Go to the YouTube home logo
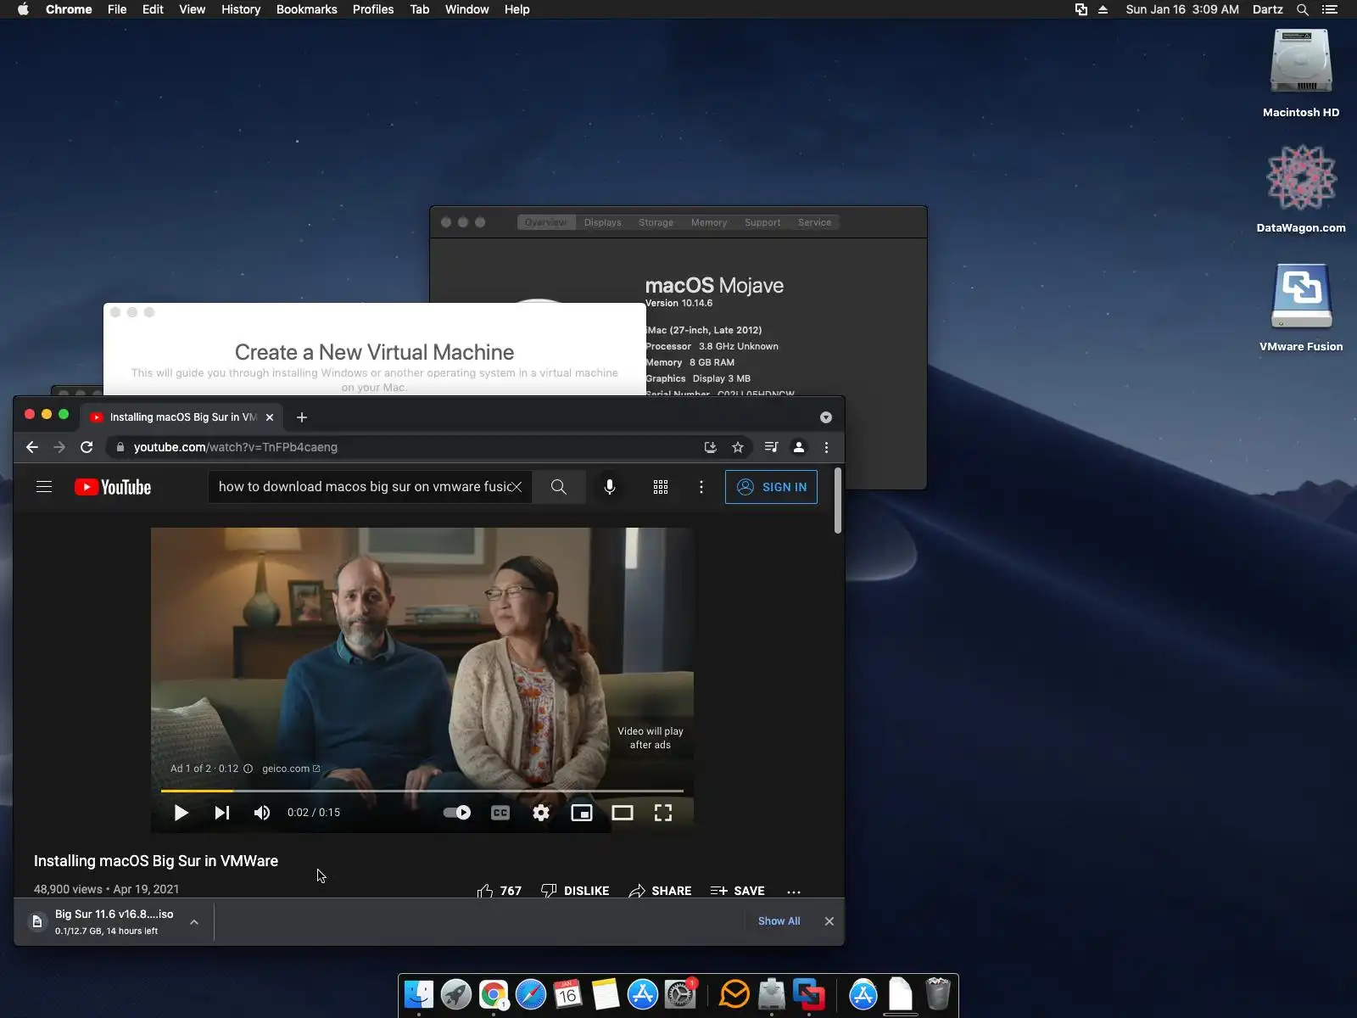Viewport: 1357px width, 1018px height. tap(113, 487)
